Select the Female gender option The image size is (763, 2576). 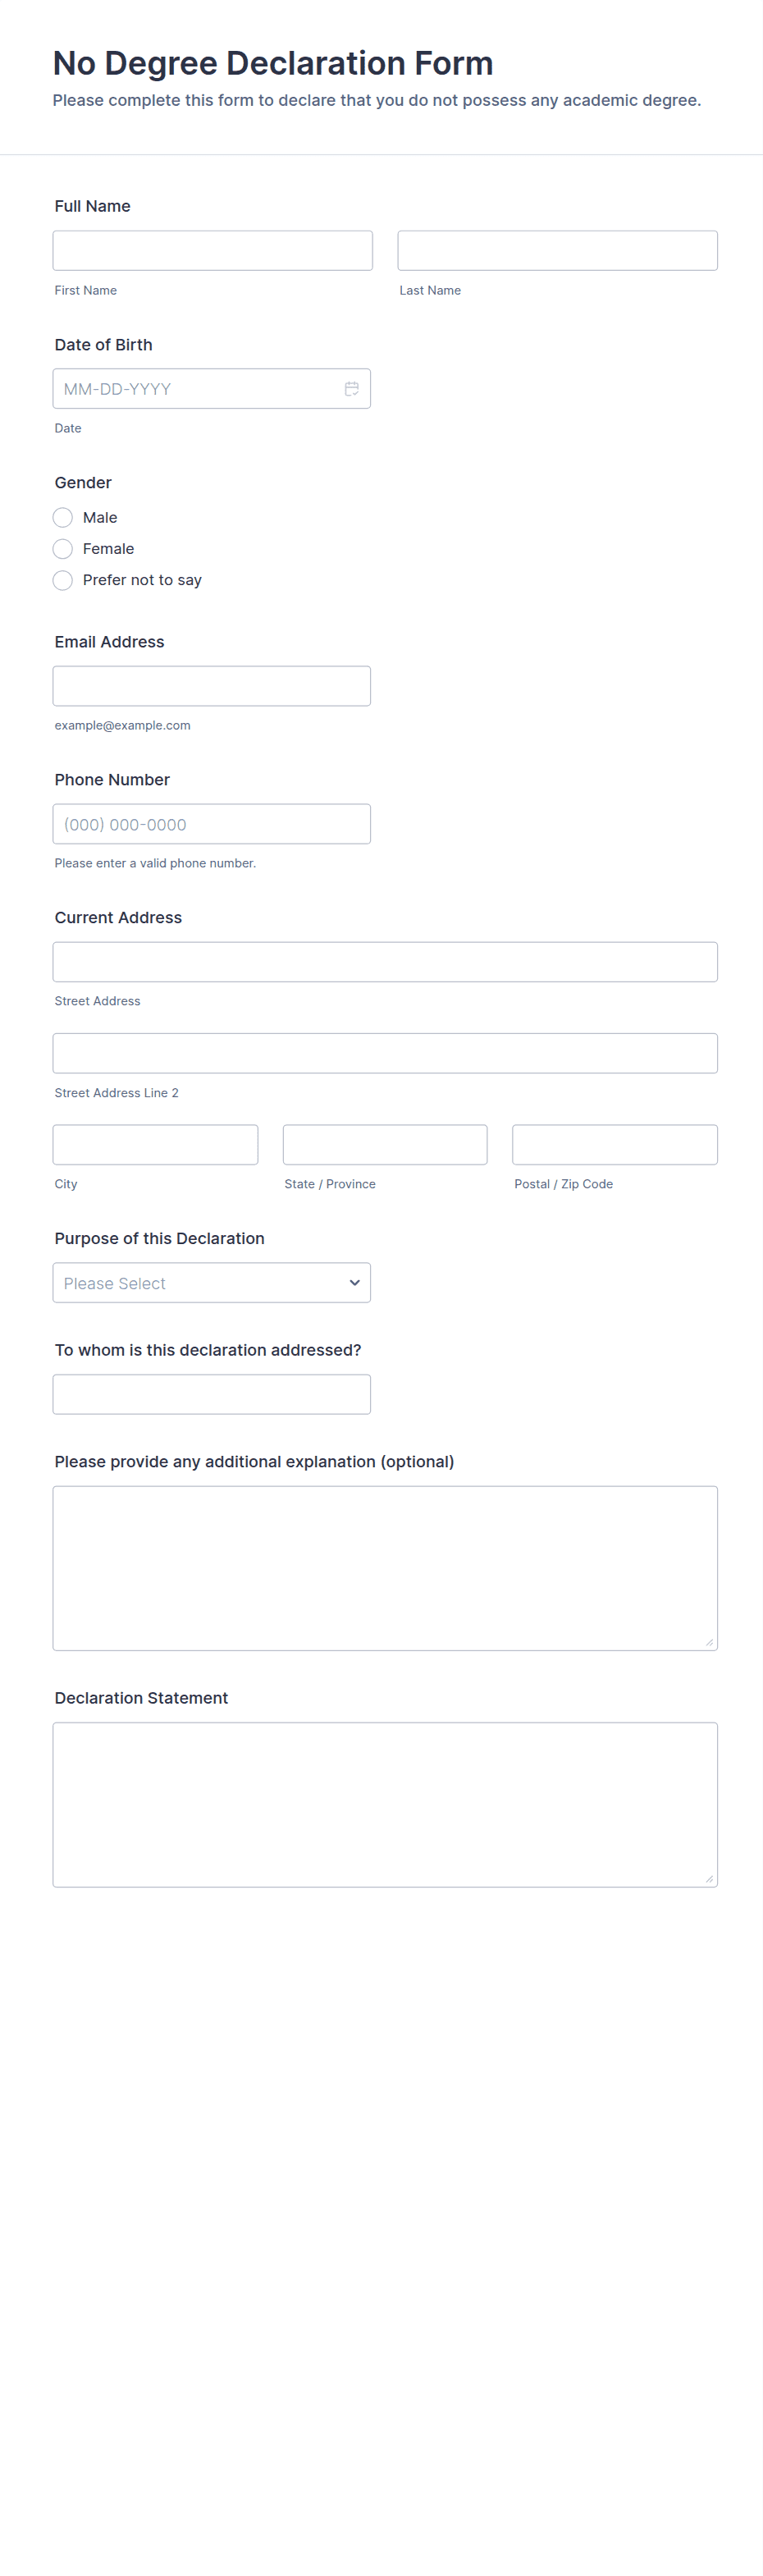pyautogui.click(x=63, y=549)
